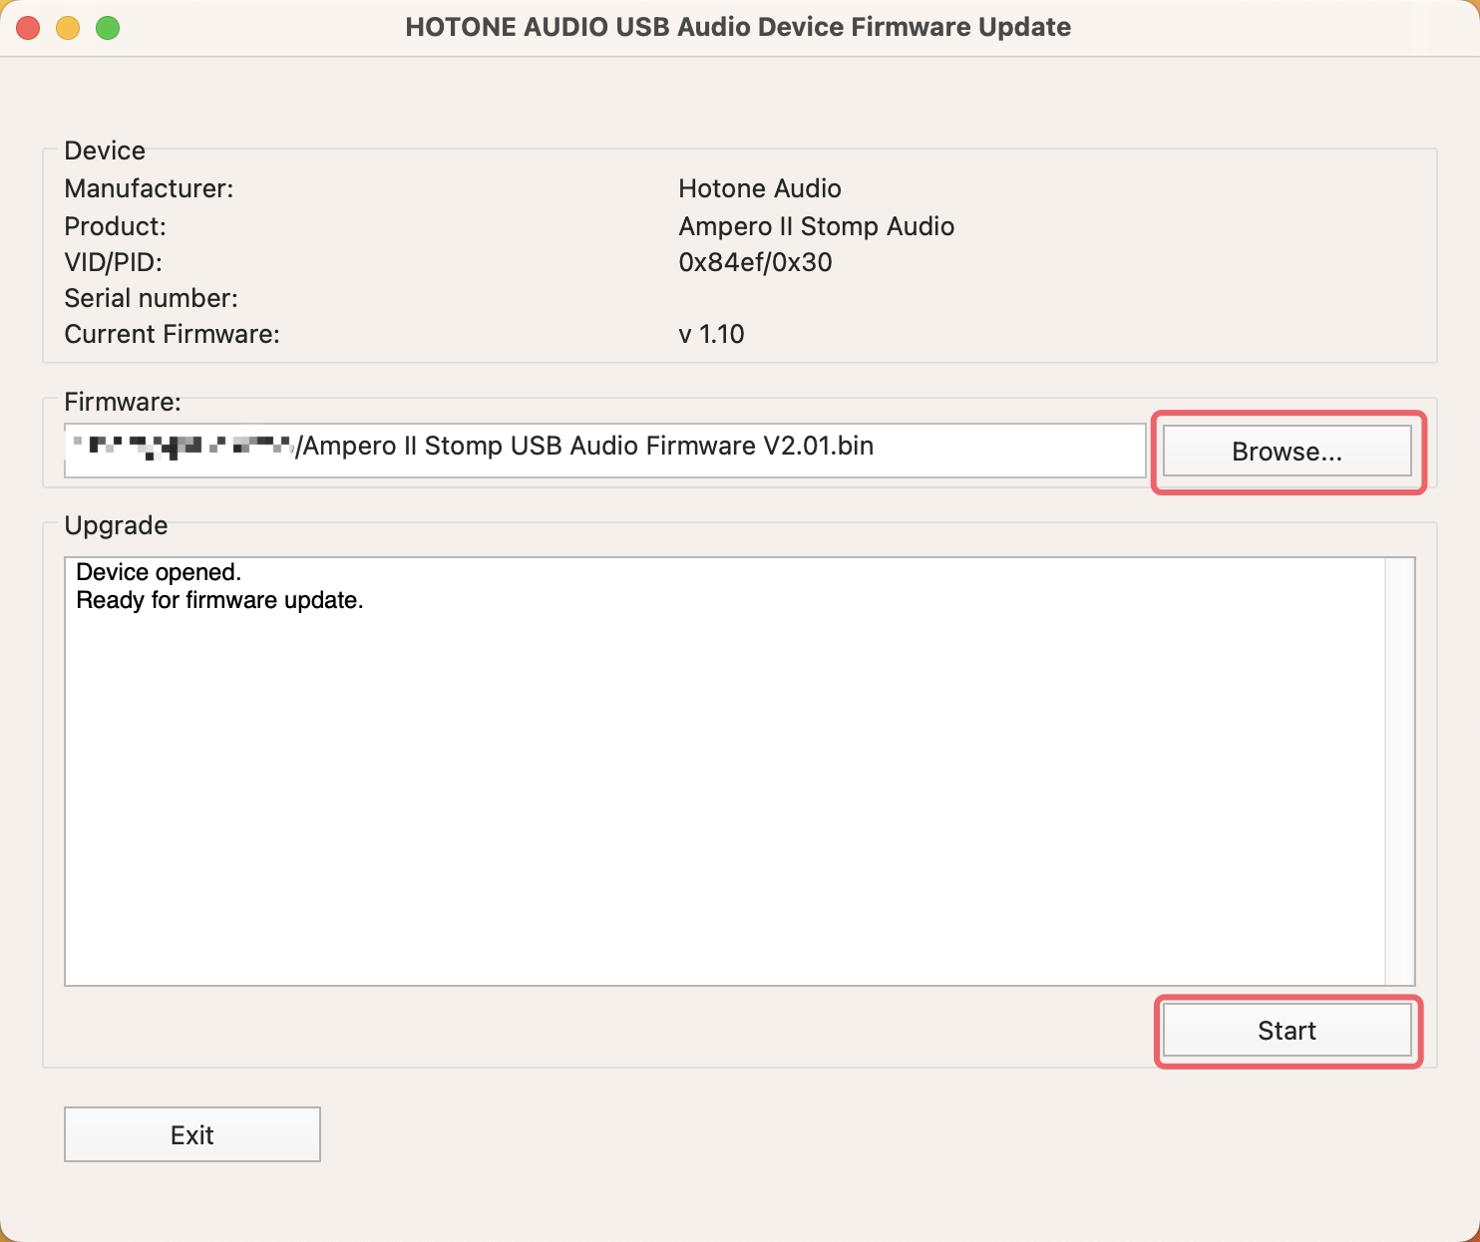
Task: Click the 'Serial number:' label
Action: pos(152,298)
